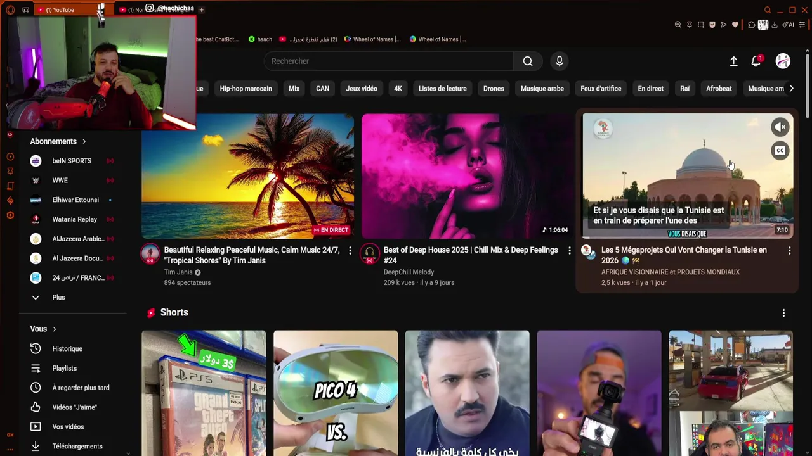
Task: Select the Musique arabe chip
Action: click(542, 89)
